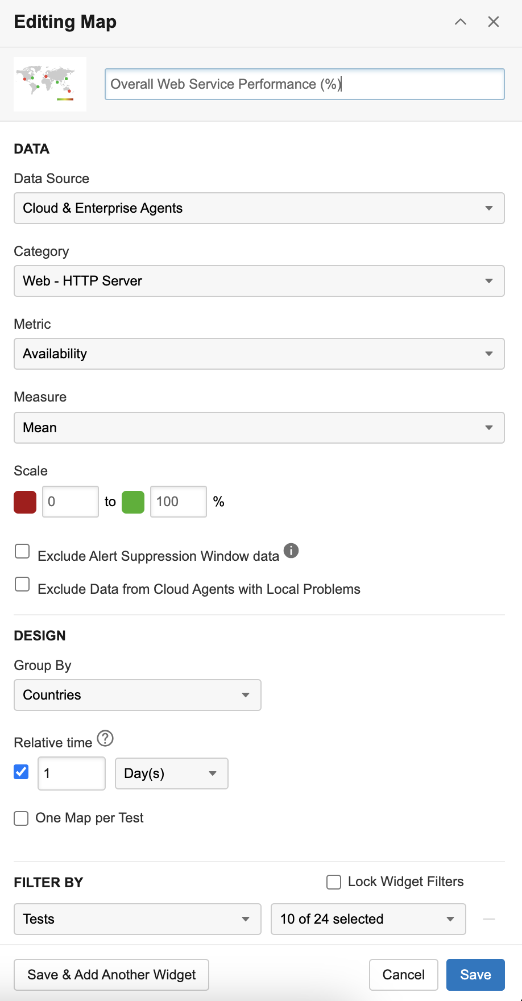
Task: Click the widget title text field
Action: tap(305, 84)
